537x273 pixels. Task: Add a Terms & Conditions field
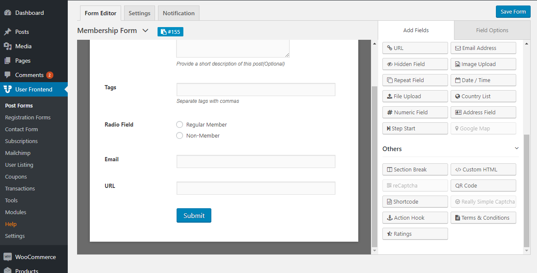pyautogui.click(x=483, y=218)
